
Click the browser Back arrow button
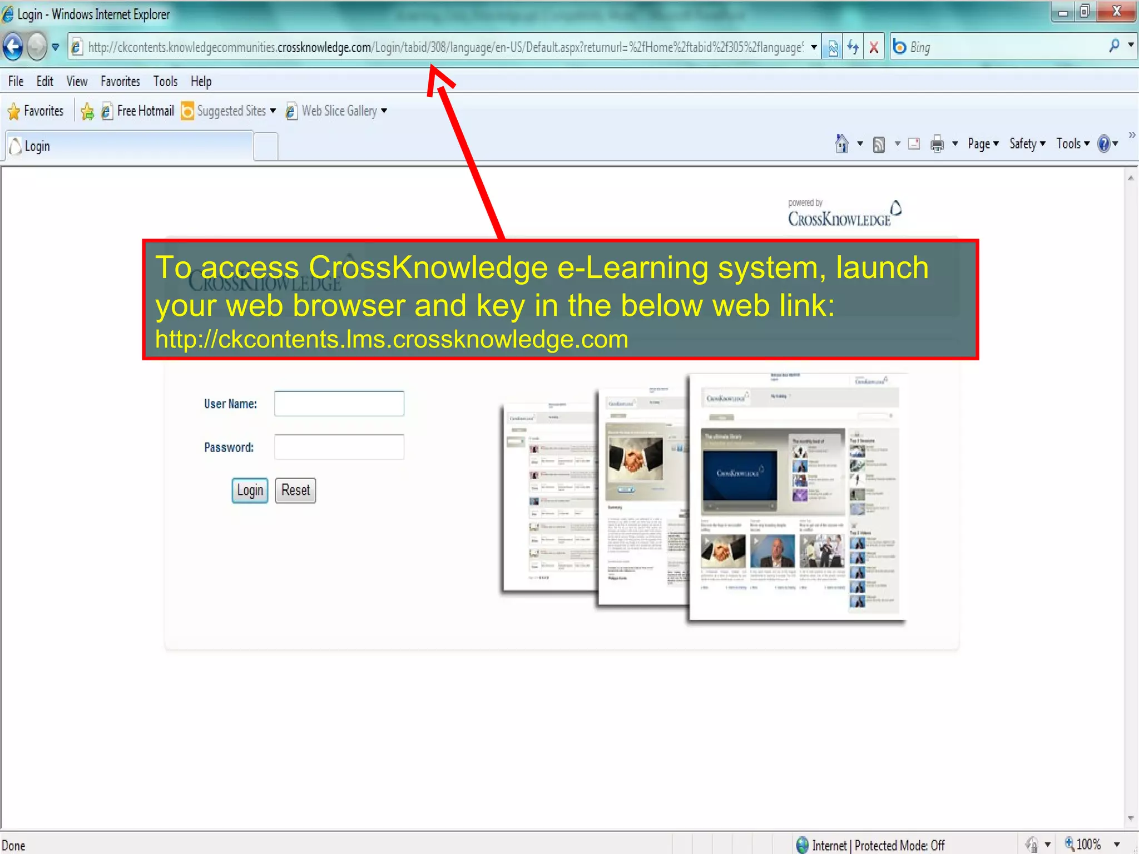pyautogui.click(x=13, y=47)
